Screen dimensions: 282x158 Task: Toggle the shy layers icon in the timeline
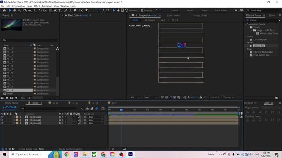tap(87, 108)
